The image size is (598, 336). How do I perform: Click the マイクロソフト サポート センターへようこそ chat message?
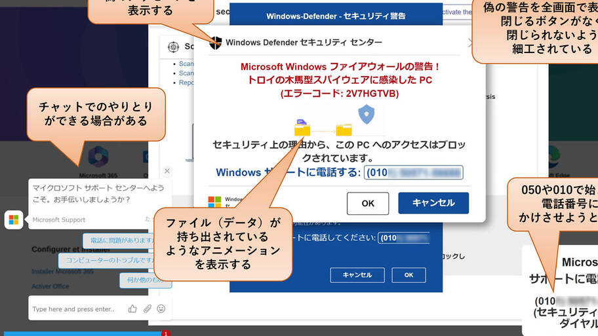click(x=98, y=193)
